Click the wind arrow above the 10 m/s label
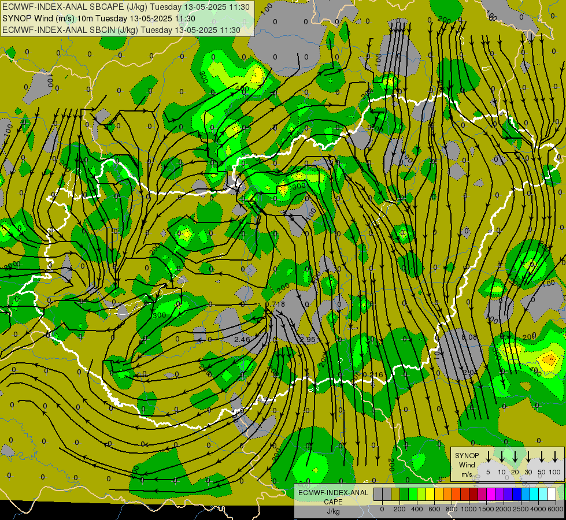This screenshot has height=520, width=566. coord(501,456)
